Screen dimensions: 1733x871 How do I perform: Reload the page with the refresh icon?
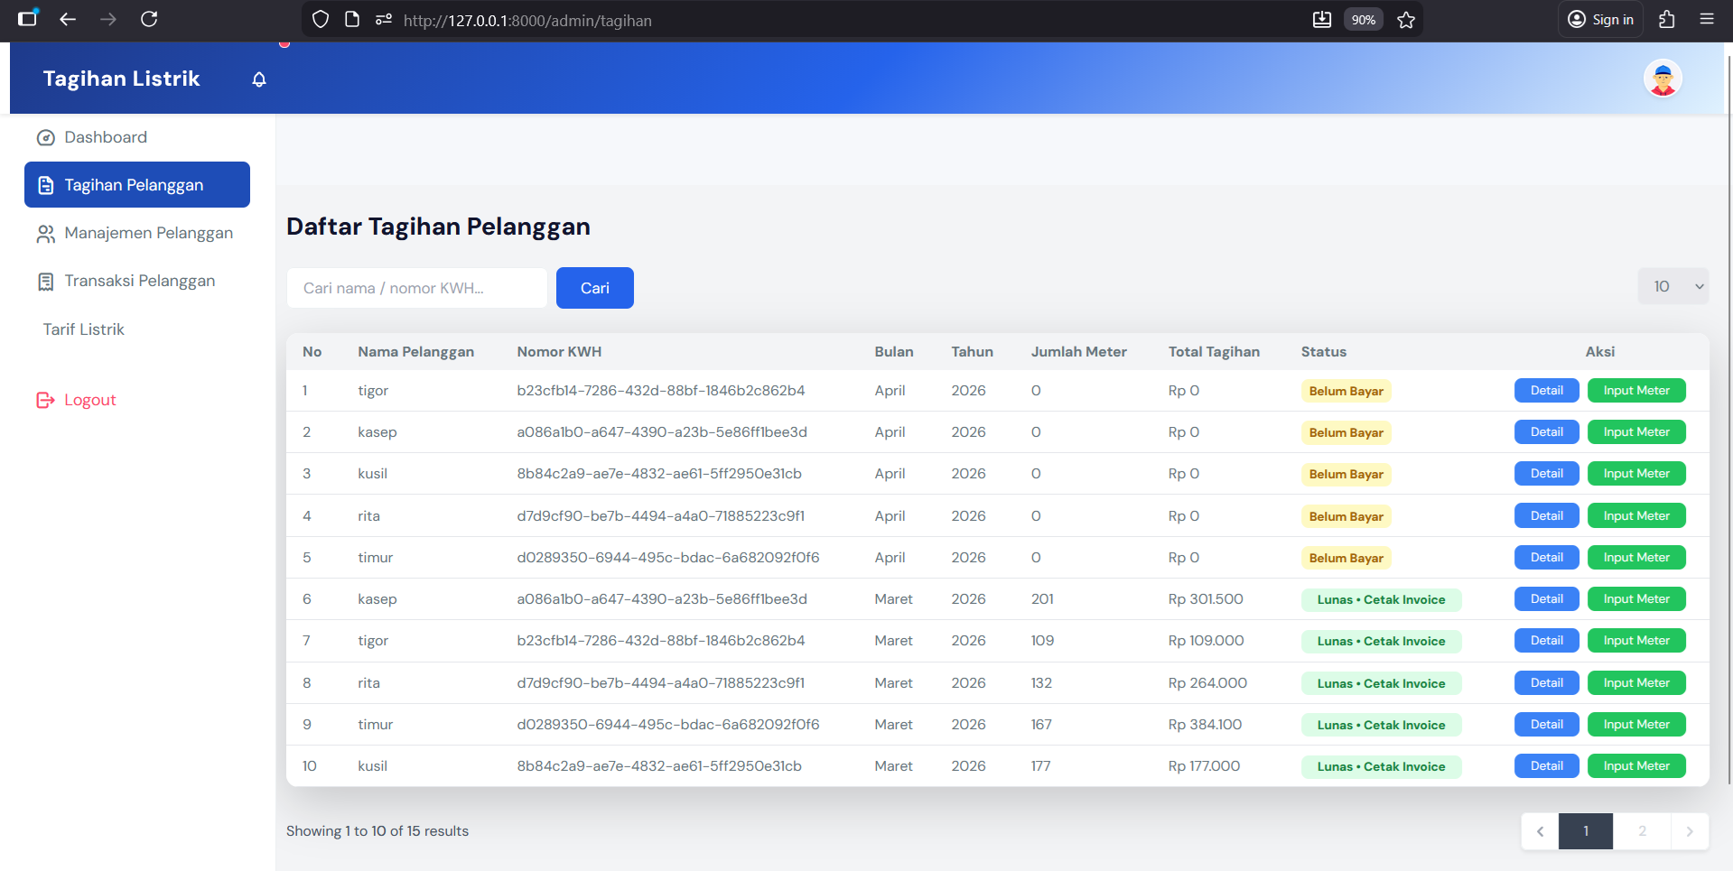[x=149, y=19]
